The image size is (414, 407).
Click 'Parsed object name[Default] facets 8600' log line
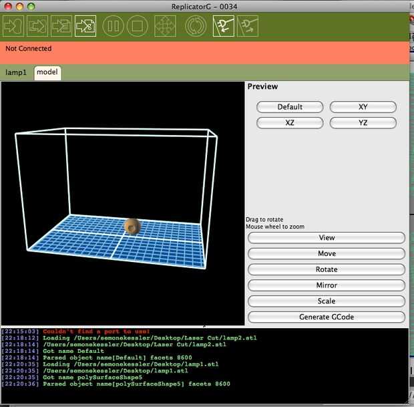coord(118,358)
